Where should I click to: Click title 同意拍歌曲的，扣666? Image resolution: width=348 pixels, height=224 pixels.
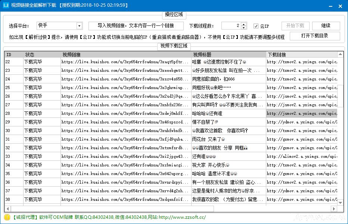pyautogui.click(x=213, y=79)
